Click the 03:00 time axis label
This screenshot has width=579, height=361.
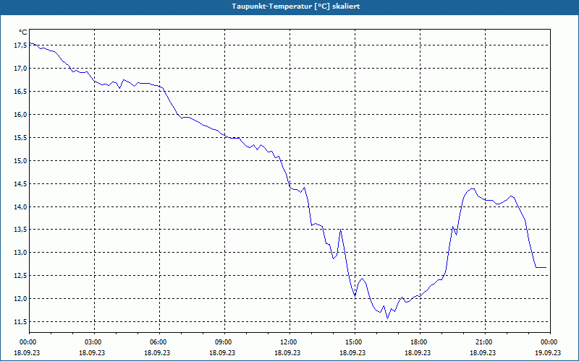(94, 342)
